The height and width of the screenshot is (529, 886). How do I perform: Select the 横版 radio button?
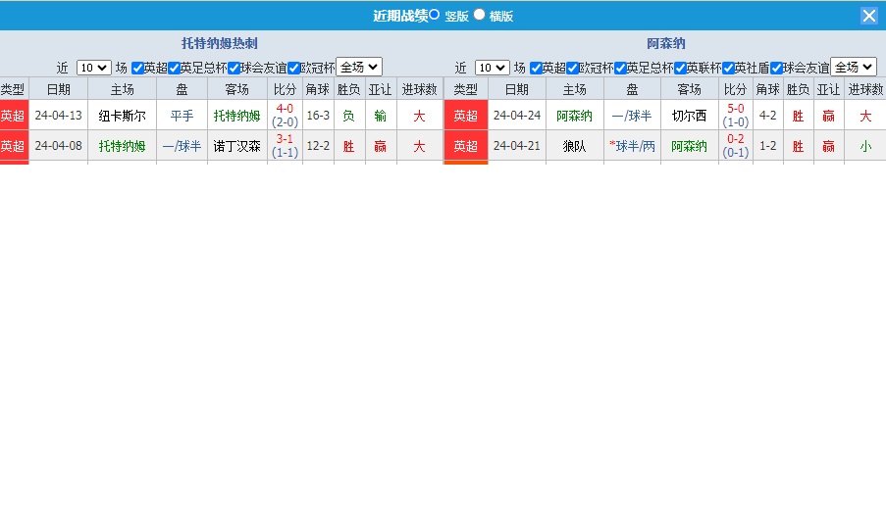[x=479, y=15]
